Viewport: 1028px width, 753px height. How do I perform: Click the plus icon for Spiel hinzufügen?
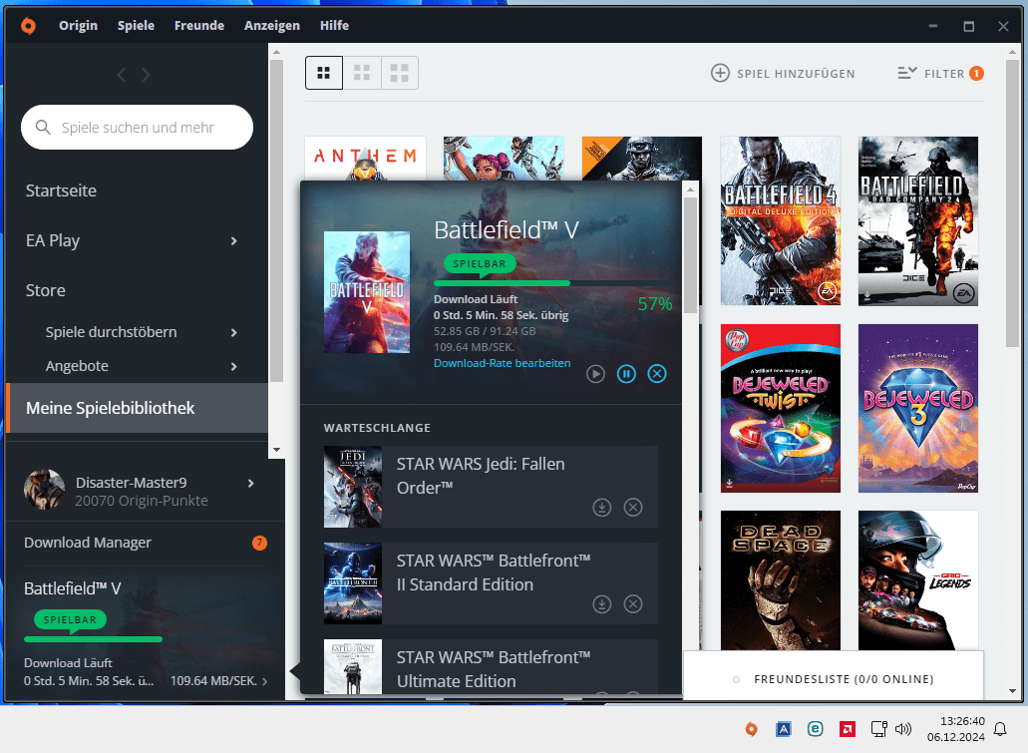tap(720, 73)
